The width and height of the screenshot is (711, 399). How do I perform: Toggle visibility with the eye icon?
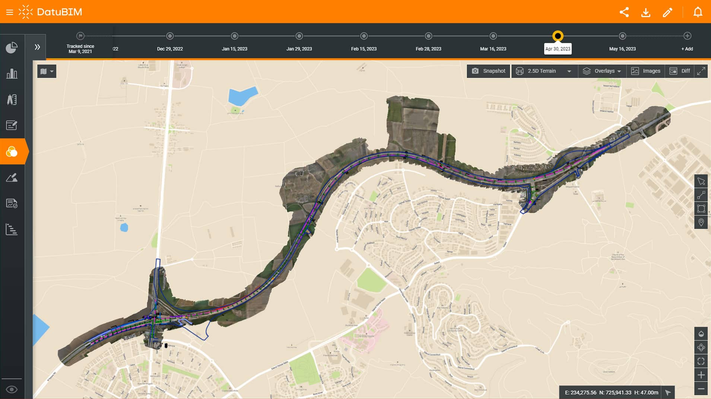[x=12, y=389]
